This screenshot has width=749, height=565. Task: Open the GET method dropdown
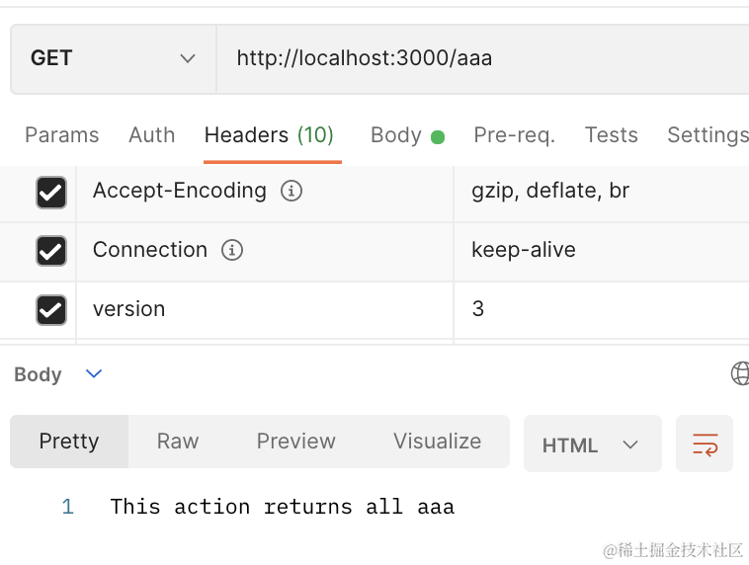[113, 58]
